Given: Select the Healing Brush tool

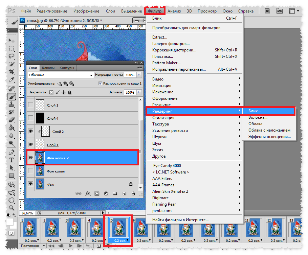Looking at the screenshot, I should (12, 89).
